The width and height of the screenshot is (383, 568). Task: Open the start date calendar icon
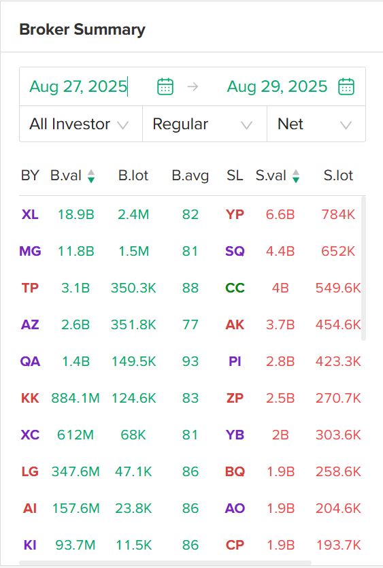pyautogui.click(x=165, y=86)
